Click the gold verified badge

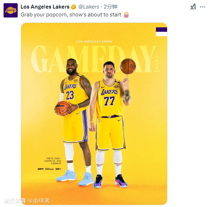click(x=73, y=7)
